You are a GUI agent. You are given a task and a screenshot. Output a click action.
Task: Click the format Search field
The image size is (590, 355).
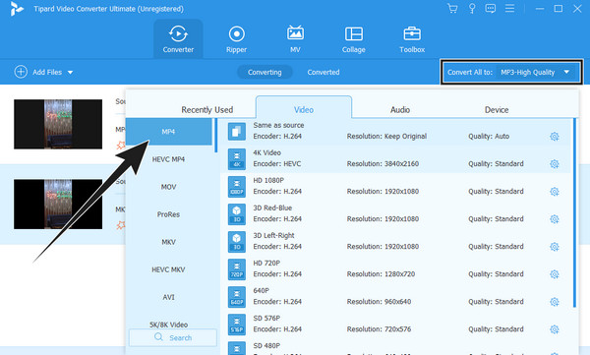click(173, 337)
